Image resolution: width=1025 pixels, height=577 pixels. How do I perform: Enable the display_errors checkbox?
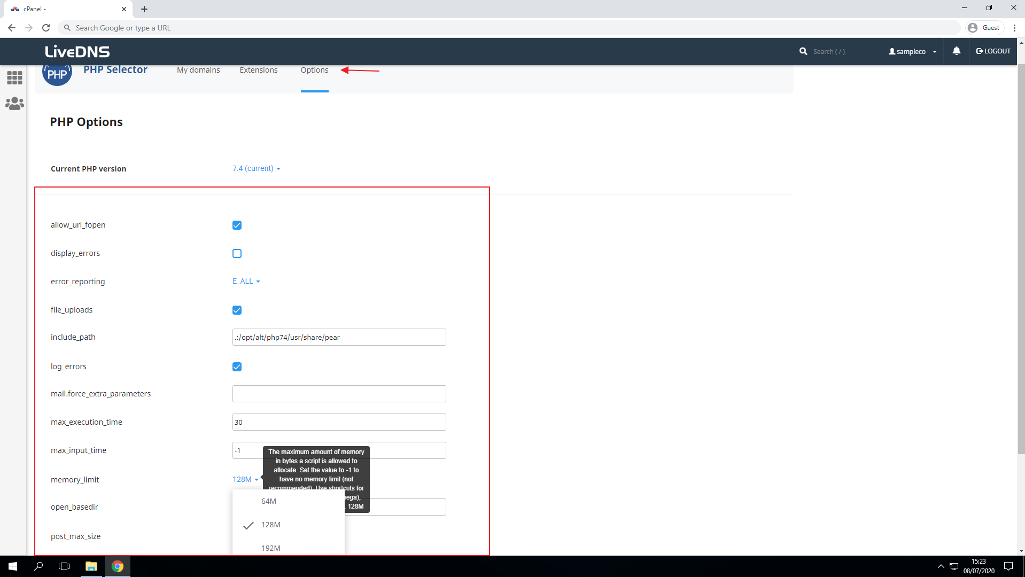pos(237,254)
